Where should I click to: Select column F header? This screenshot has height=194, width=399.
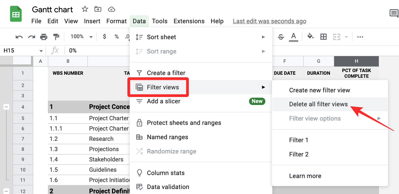[x=288, y=61]
